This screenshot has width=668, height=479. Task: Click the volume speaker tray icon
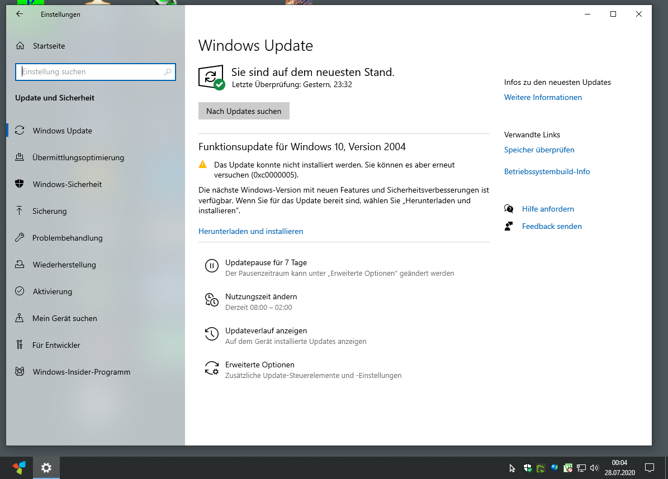click(594, 468)
